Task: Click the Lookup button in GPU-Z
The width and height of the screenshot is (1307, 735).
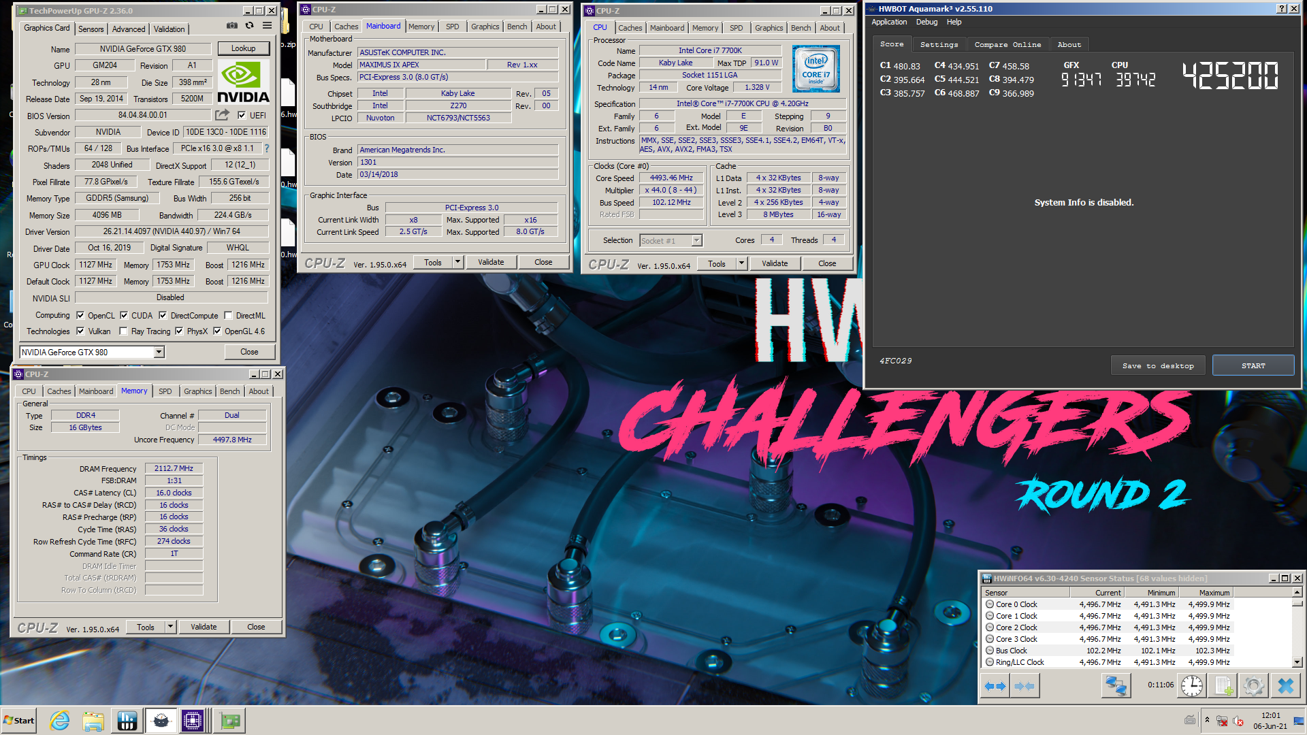Action: (x=243, y=48)
